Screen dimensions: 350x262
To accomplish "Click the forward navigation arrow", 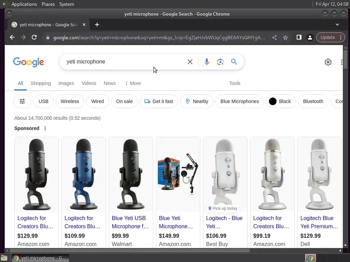I will click(x=23, y=38).
